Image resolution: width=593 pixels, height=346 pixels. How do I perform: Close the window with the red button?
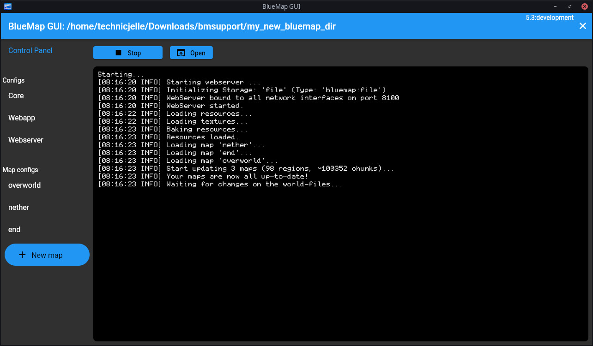pos(584,6)
